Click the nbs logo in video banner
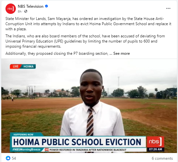Viewport: 178px width, 162px height. [x=155, y=142]
